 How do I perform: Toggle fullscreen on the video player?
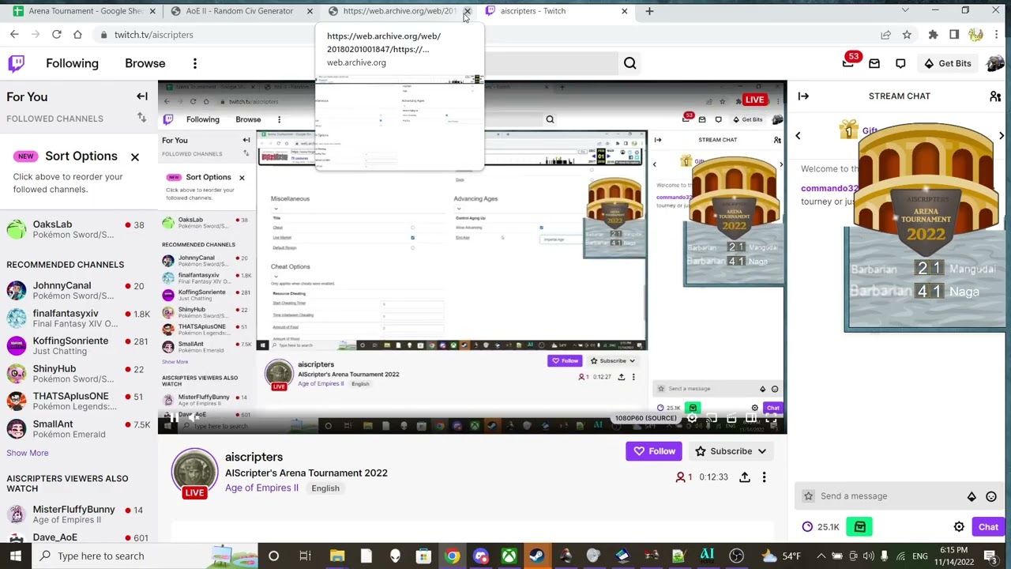coord(772,419)
